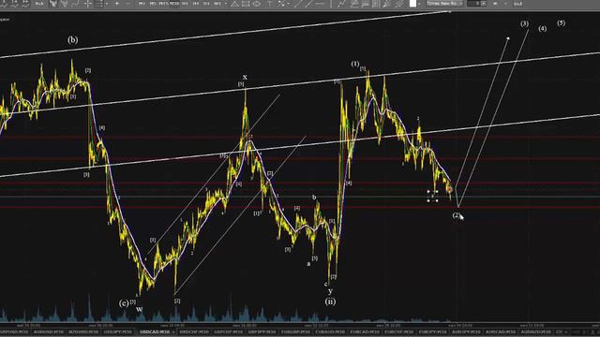
Task: Open the GBPCHF,M30 chart tab
Action: click(x=229, y=332)
